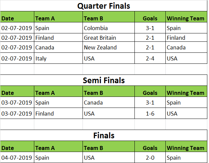
Task: Click the Quarter Finals title cell
Action: pos(104,6)
